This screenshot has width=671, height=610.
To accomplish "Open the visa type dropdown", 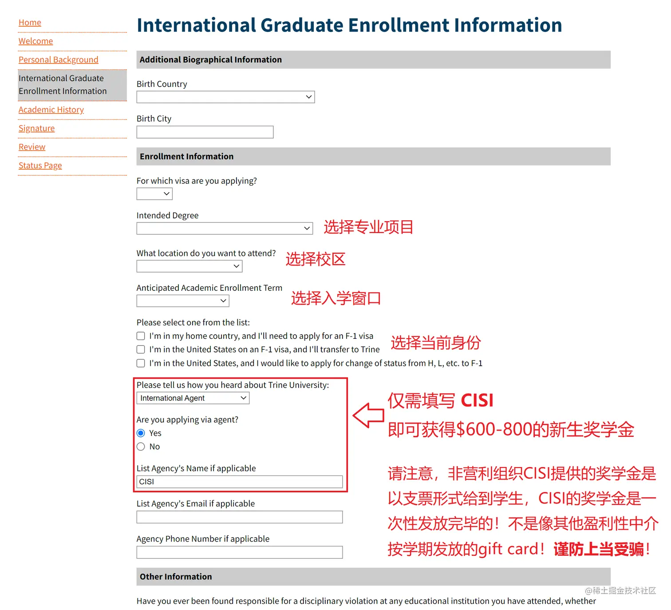I will [x=154, y=194].
